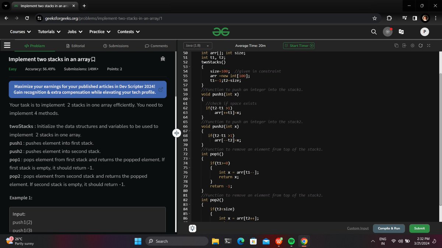The height and width of the screenshot is (248, 442).
Task: Click the Windows taskbar Search box
Action: click(x=177, y=241)
